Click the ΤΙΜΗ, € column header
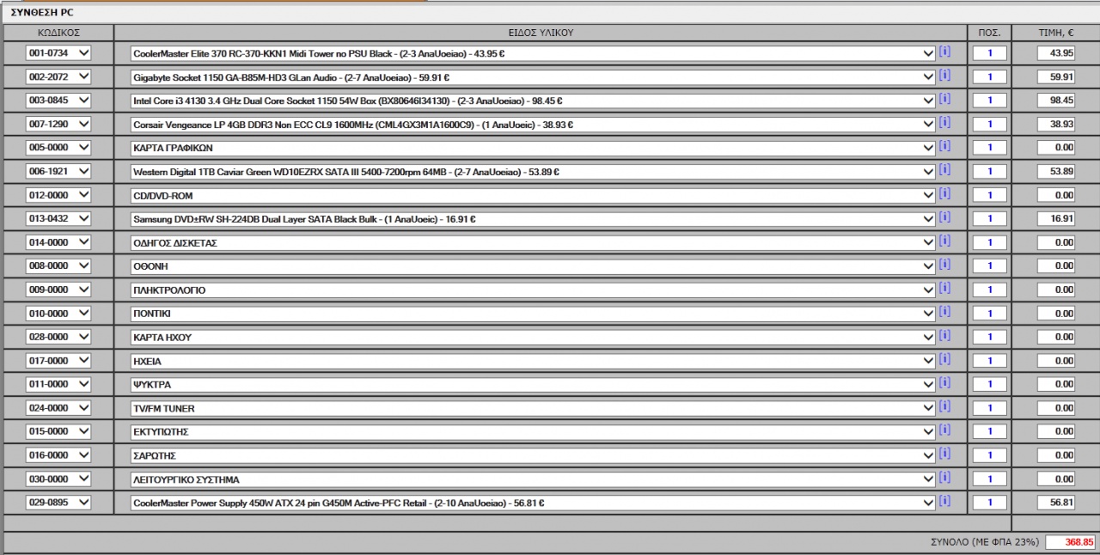Viewport: 1100px width, 555px height. click(1055, 33)
